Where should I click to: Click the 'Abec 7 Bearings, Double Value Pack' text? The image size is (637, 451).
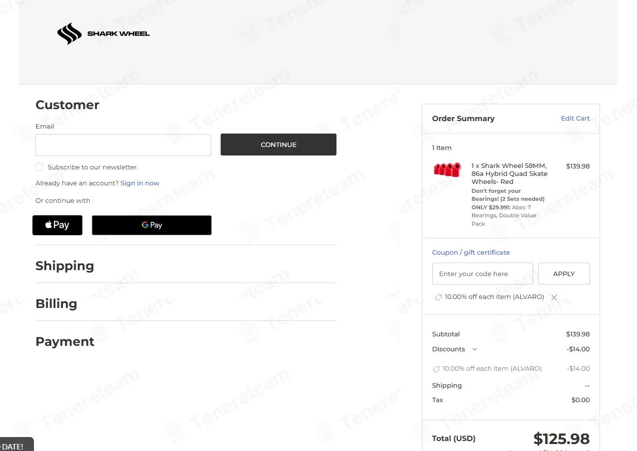[x=504, y=215]
